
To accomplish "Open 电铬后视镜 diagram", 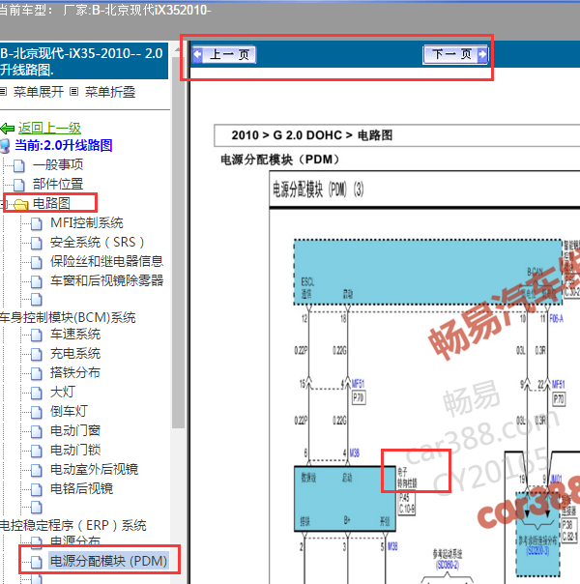I will (x=81, y=488).
